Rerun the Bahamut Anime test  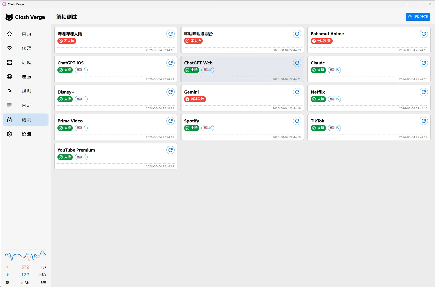click(x=424, y=34)
